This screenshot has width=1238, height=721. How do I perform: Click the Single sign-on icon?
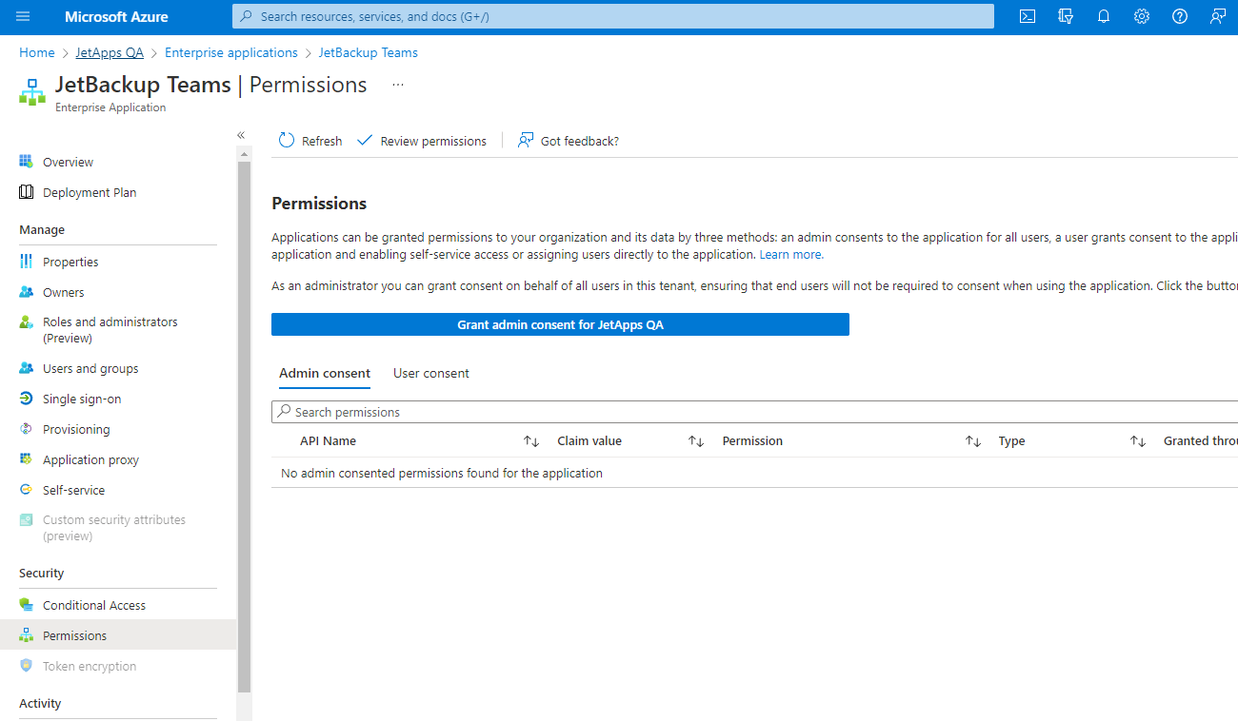click(27, 399)
